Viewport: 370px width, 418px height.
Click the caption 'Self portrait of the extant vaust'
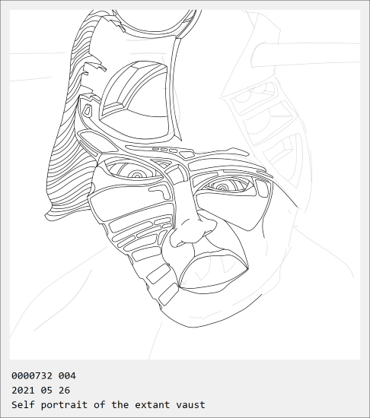[108, 404]
